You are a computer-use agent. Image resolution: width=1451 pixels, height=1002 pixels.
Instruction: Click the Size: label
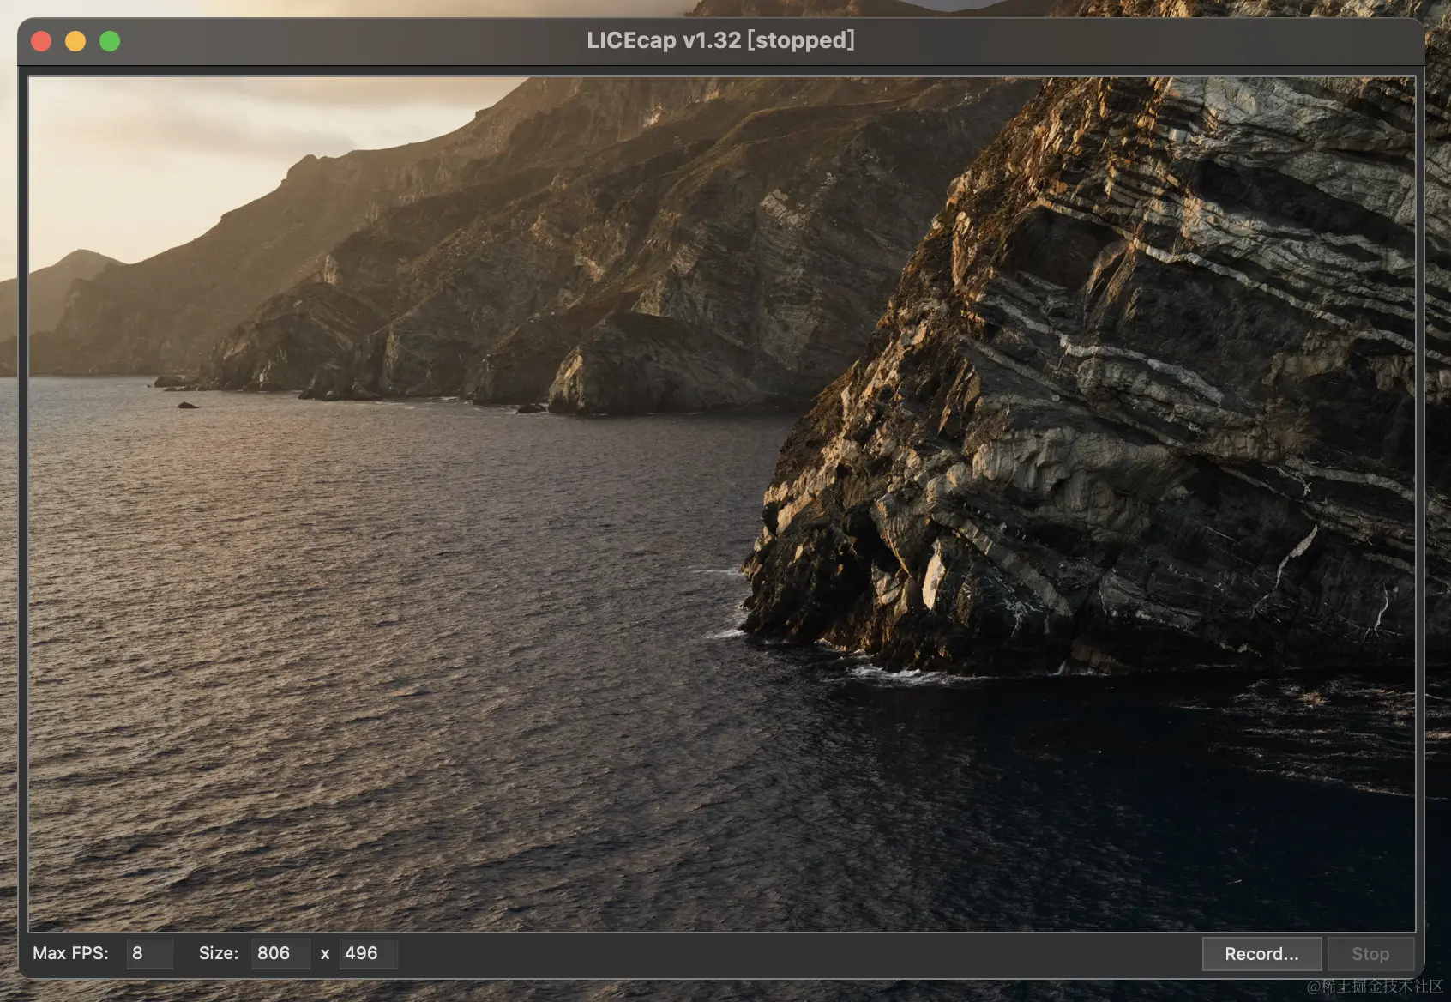(219, 953)
